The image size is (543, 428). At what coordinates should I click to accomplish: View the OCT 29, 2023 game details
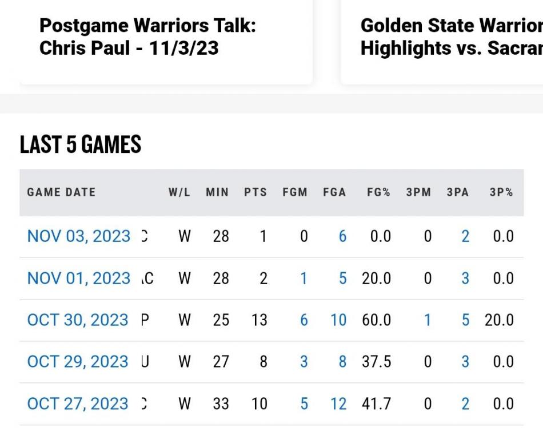click(x=78, y=362)
